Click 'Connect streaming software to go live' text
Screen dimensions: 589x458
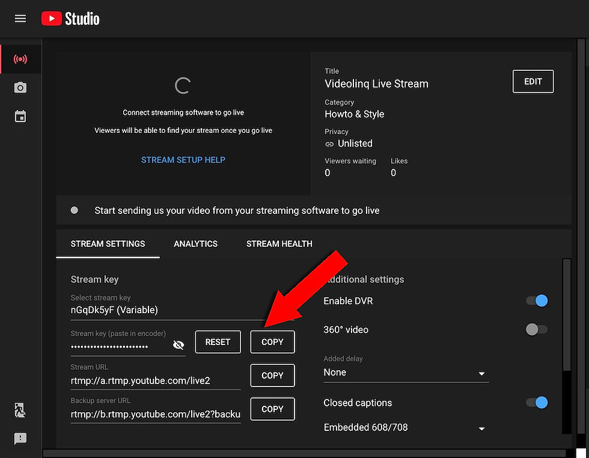click(x=183, y=112)
